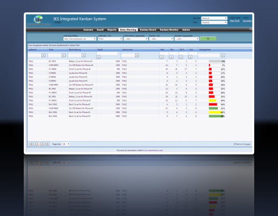Open the Beschreibung column filter menu icon
The image size is (278, 216).
click(84, 56)
